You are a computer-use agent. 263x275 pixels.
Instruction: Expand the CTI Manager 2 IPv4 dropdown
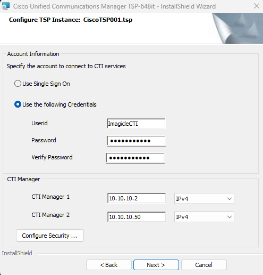pos(204,217)
